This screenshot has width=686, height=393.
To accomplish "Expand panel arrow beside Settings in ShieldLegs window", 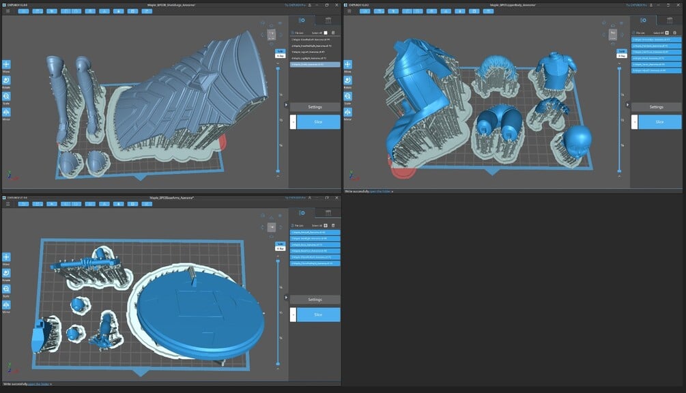I will [x=286, y=104].
